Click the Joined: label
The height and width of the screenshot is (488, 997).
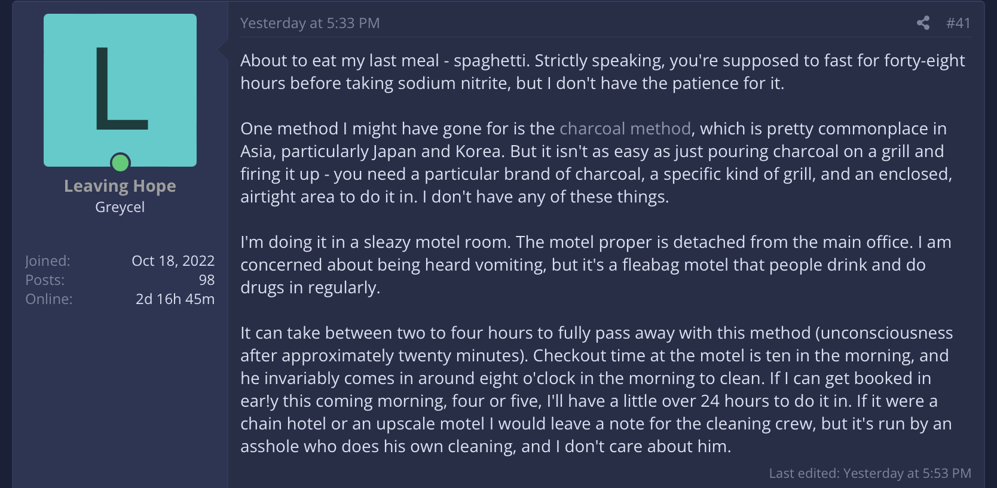pyautogui.click(x=48, y=261)
